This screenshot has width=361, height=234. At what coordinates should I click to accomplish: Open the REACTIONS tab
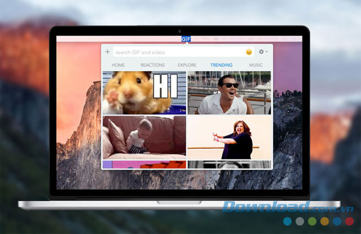point(152,65)
